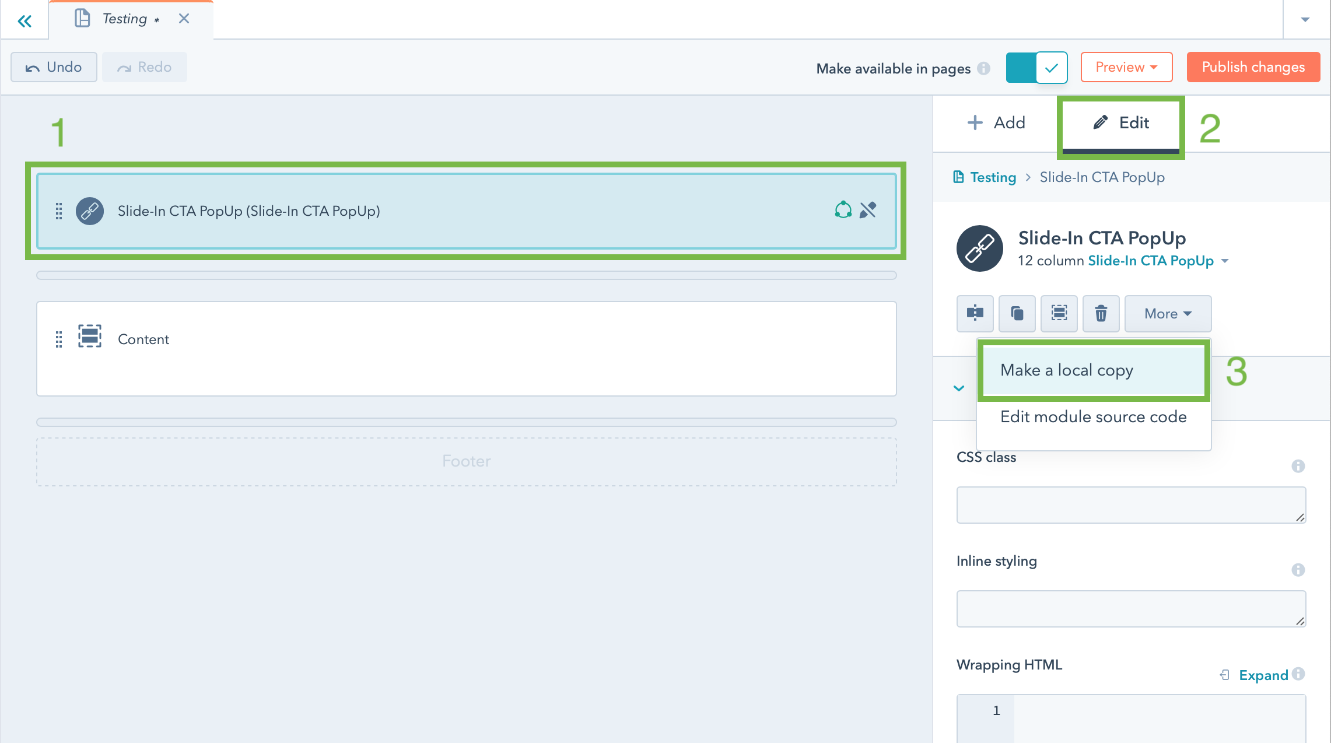Select the Content row drag handle

tap(59, 339)
